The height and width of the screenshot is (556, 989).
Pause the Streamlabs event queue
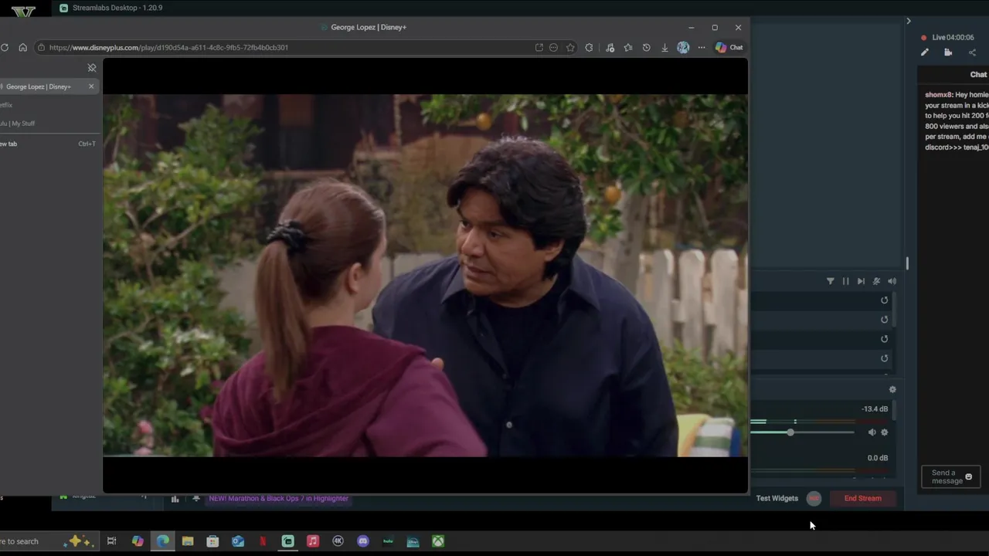(845, 281)
